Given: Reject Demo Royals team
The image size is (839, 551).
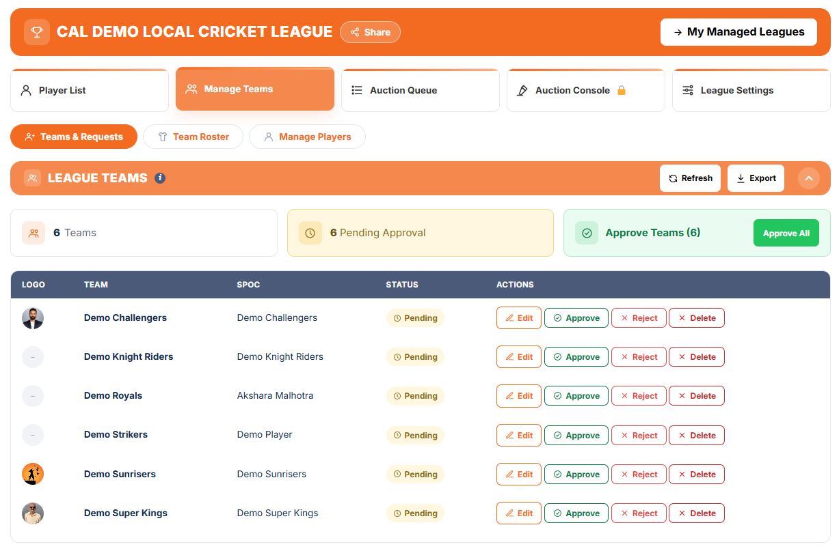Looking at the screenshot, I should 639,396.
